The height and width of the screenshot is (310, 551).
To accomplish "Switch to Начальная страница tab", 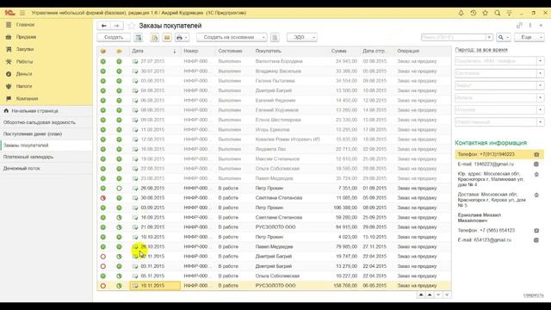I will pos(46,111).
